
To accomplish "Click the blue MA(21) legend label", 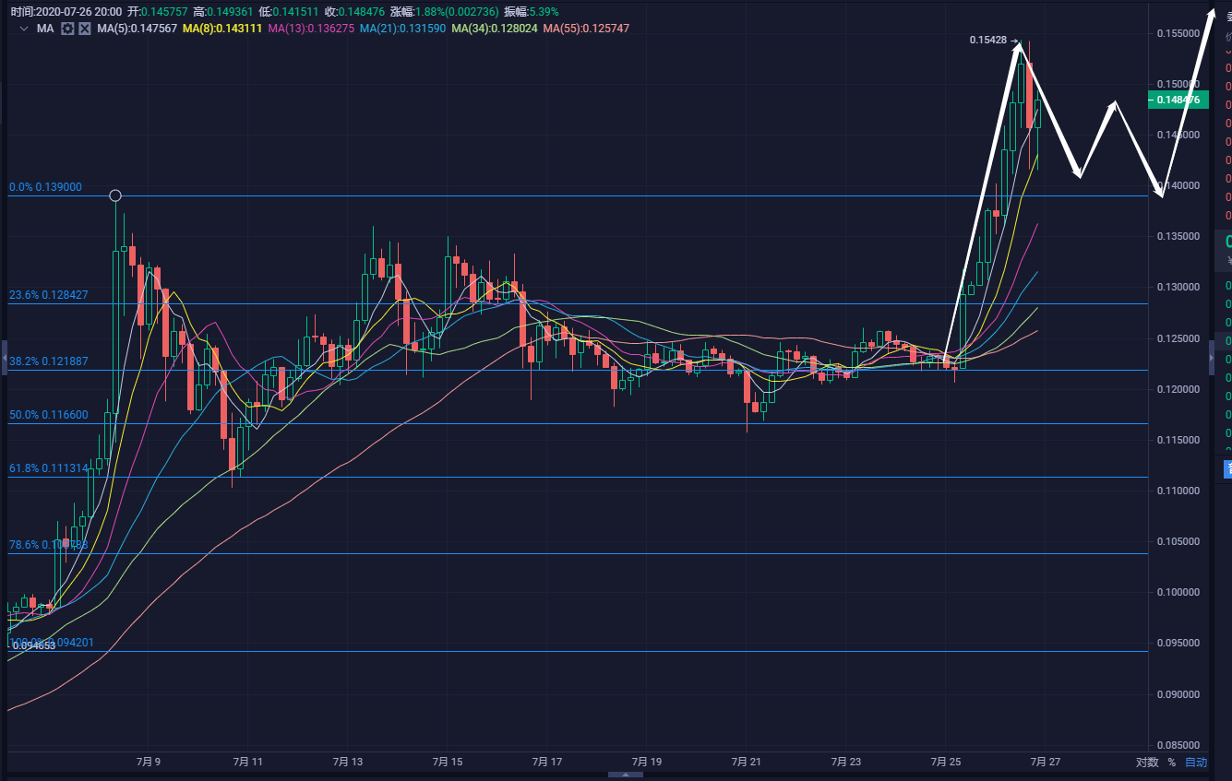I will pos(401,29).
